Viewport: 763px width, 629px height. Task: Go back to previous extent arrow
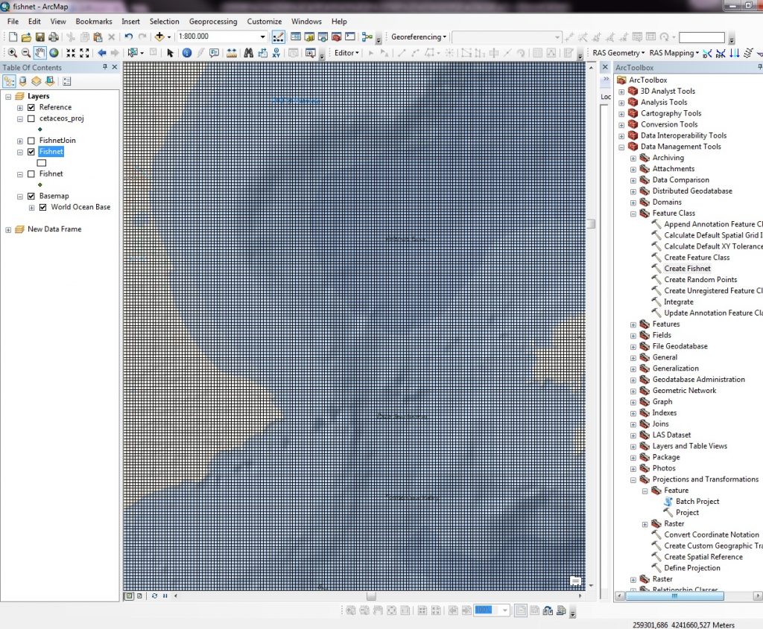coord(101,53)
